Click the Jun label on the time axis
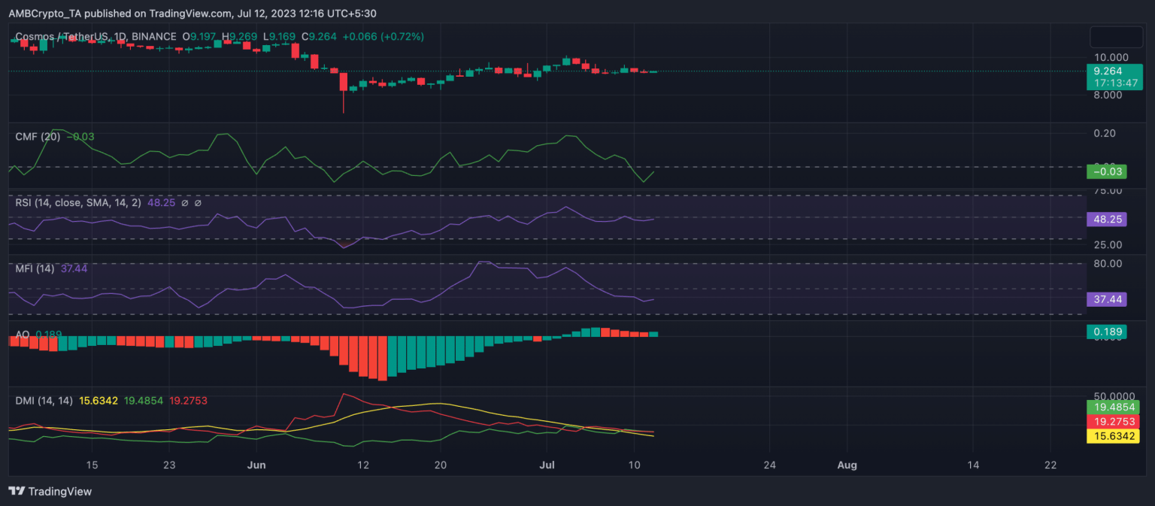1155x506 pixels. (x=258, y=465)
